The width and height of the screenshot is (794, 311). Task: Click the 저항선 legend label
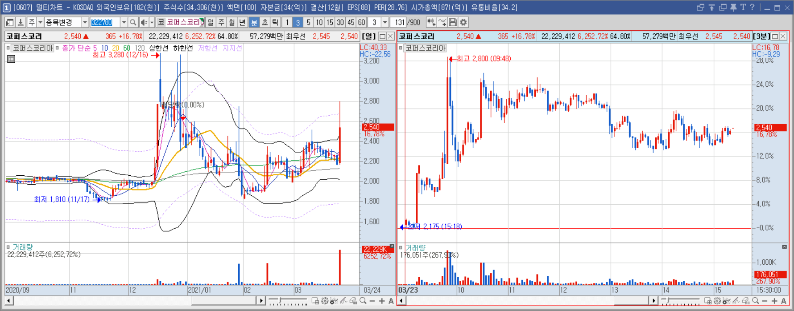[x=207, y=48]
